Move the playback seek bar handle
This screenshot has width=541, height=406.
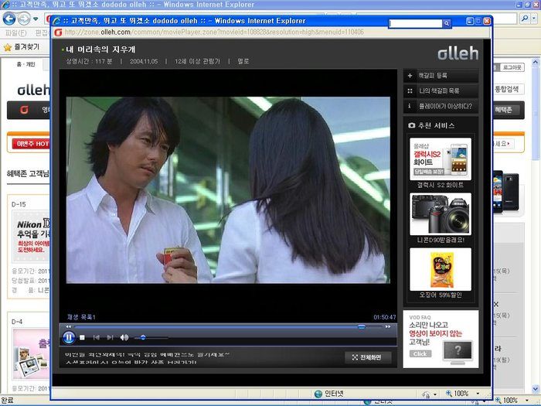[x=361, y=326]
